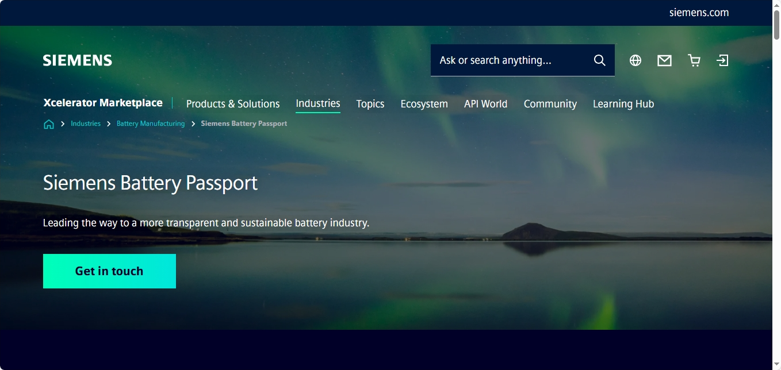Open the contact envelope icon
The image size is (781, 370).
[664, 60]
